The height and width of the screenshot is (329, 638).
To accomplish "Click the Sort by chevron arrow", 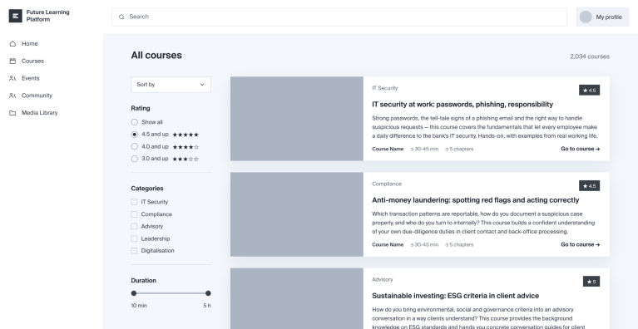I will tap(202, 85).
